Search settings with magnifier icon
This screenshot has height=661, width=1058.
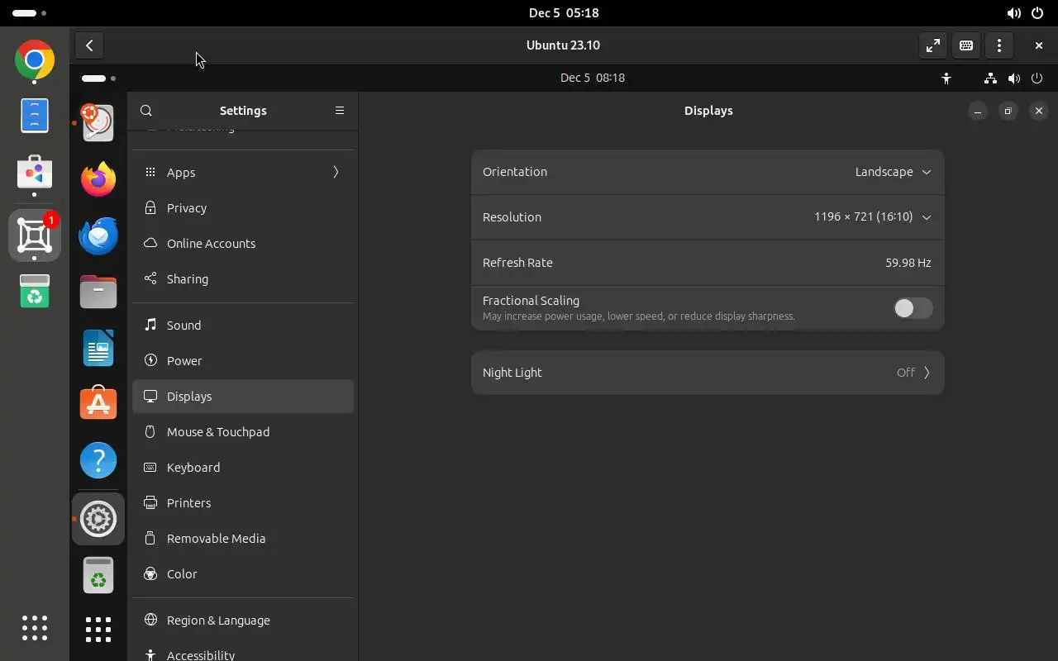tap(146, 111)
